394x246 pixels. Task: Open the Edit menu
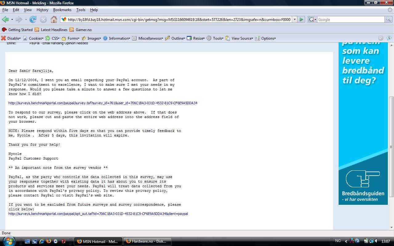(16, 10)
